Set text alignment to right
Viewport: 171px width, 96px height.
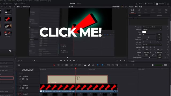[x=151, y=47]
